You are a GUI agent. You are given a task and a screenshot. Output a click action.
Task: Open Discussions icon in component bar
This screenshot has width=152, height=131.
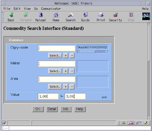pyautogui.click(x=138, y=123)
